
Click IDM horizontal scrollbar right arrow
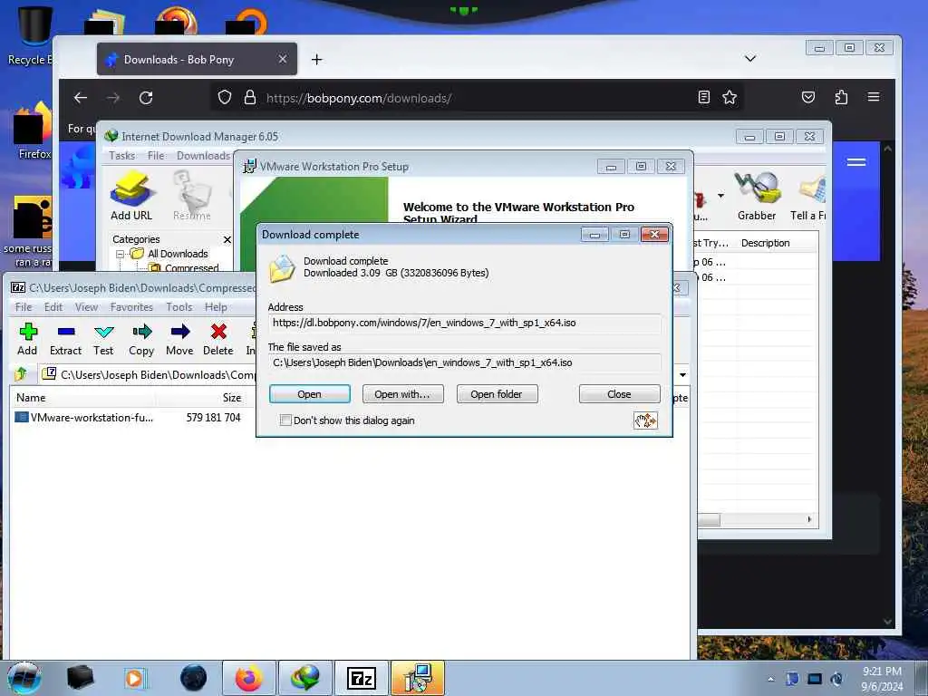809,519
